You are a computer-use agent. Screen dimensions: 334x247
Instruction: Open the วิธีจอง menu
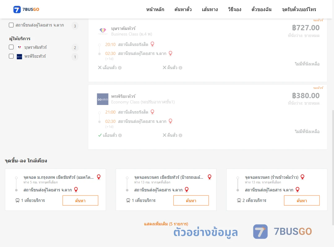pos(234,9)
